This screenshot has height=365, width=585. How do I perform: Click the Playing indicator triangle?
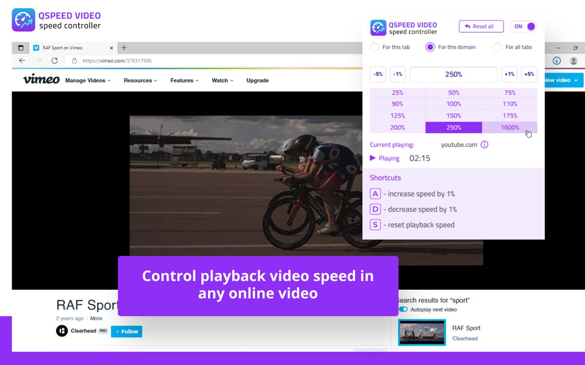coord(372,158)
